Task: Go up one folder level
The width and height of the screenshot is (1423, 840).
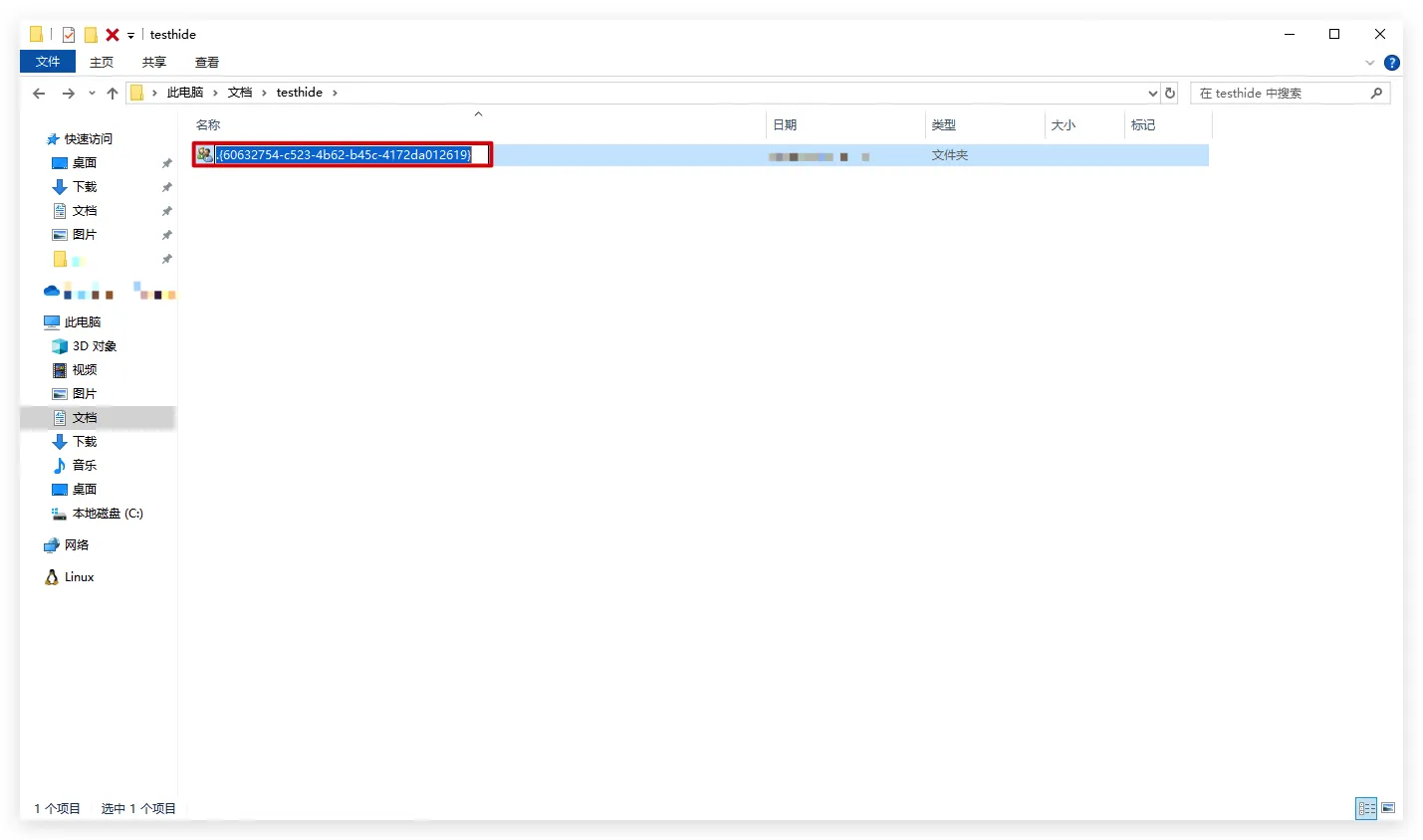Action: tap(113, 94)
